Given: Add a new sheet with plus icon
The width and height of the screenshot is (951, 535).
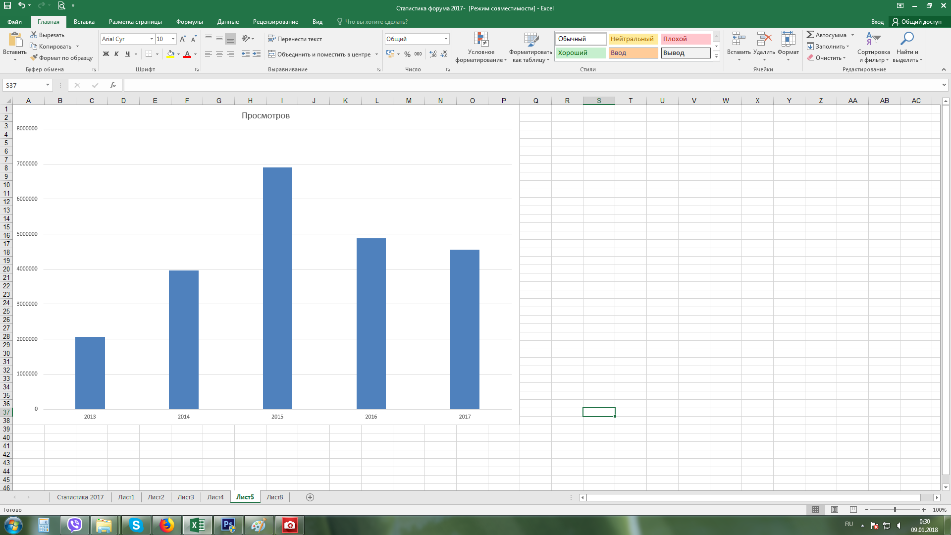Looking at the screenshot, I should click(x=310, y=497).
